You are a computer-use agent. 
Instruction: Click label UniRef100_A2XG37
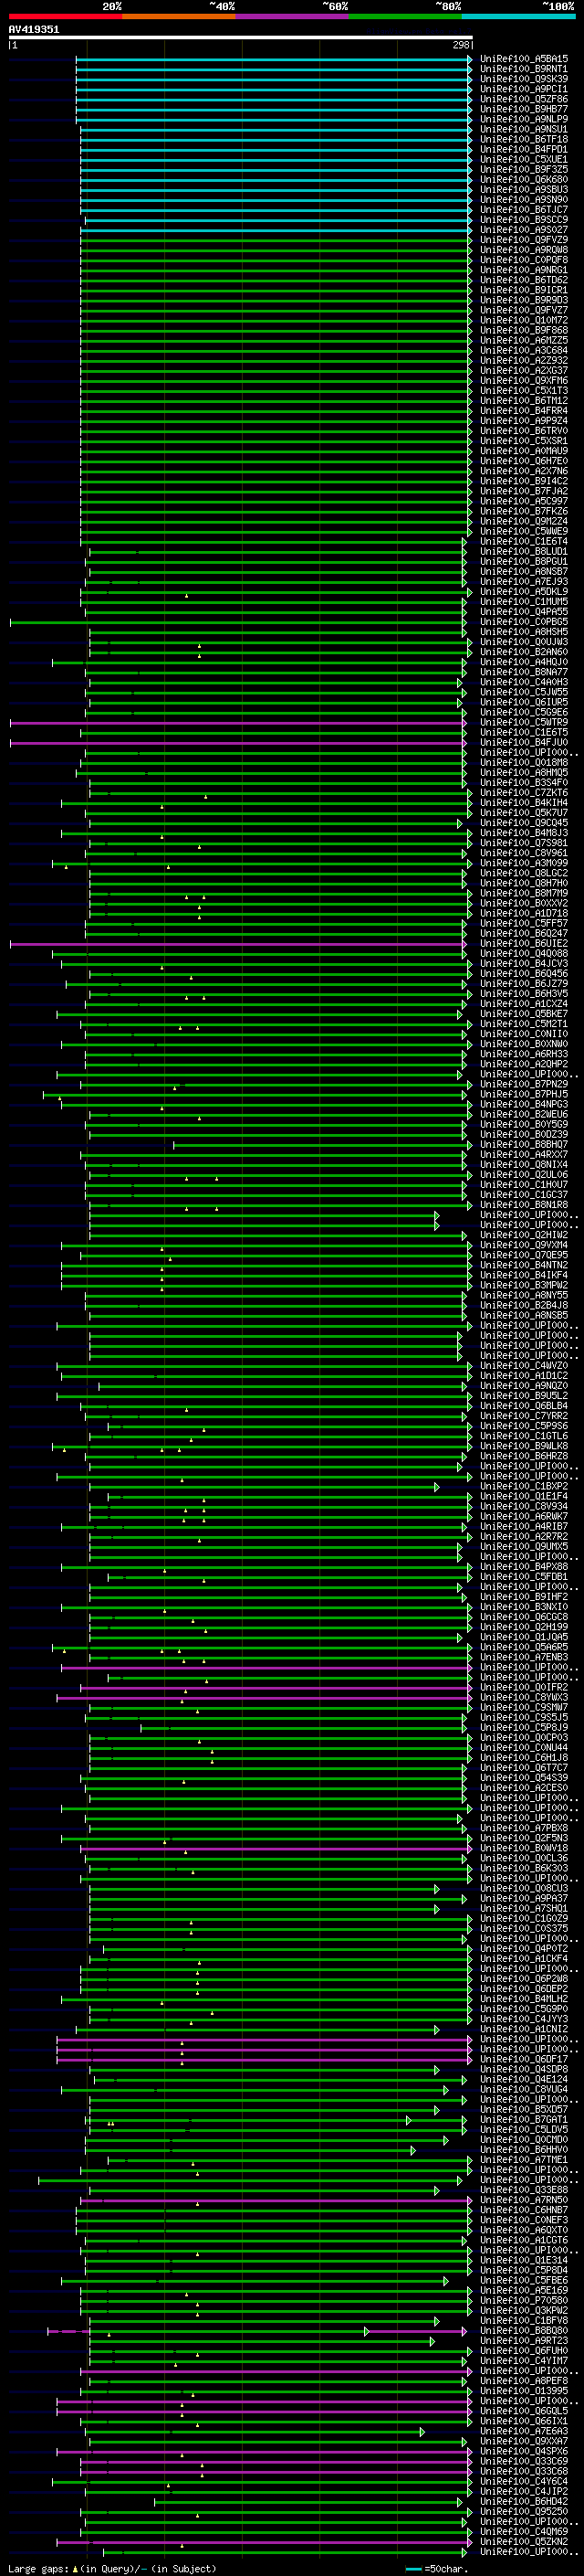[x=524, y=370]
